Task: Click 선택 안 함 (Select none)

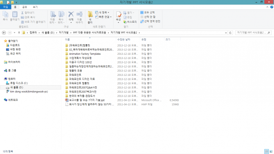Action: pos(148,17)
